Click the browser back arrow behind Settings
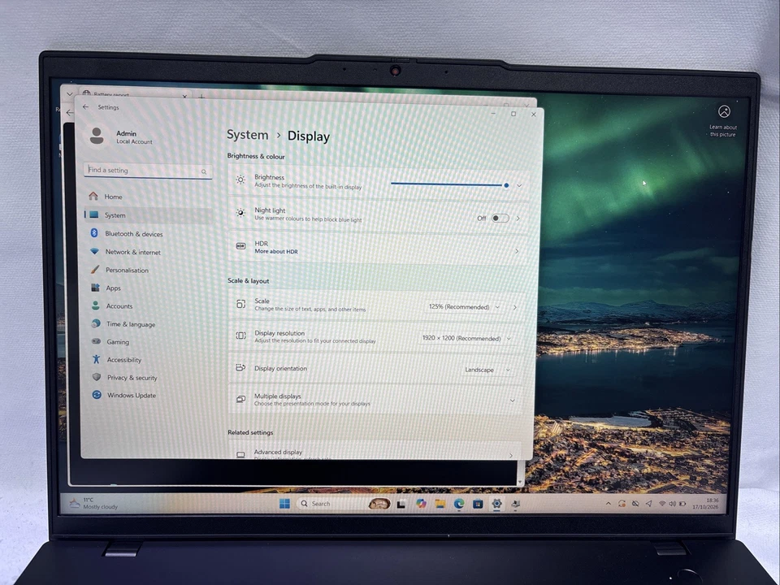Image resolution: width=780 pixels, height=585 pixels. coord(70,113)
